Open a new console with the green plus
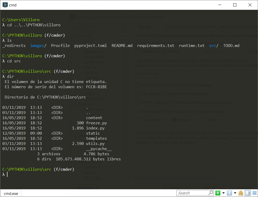 (218, 193)
